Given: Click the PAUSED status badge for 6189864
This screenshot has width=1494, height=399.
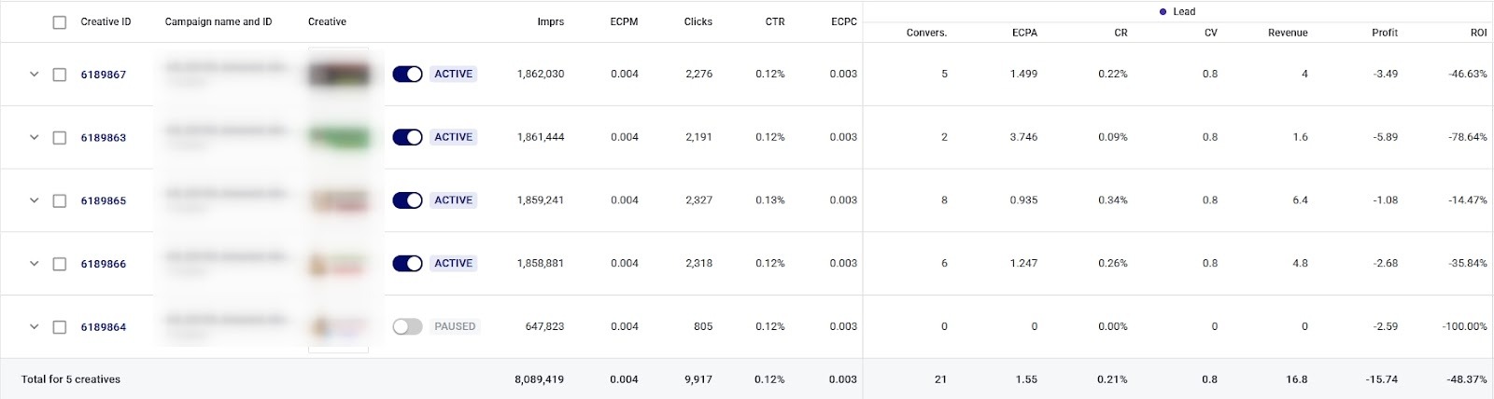Looking at the screenshot, I should coord(455,327).
